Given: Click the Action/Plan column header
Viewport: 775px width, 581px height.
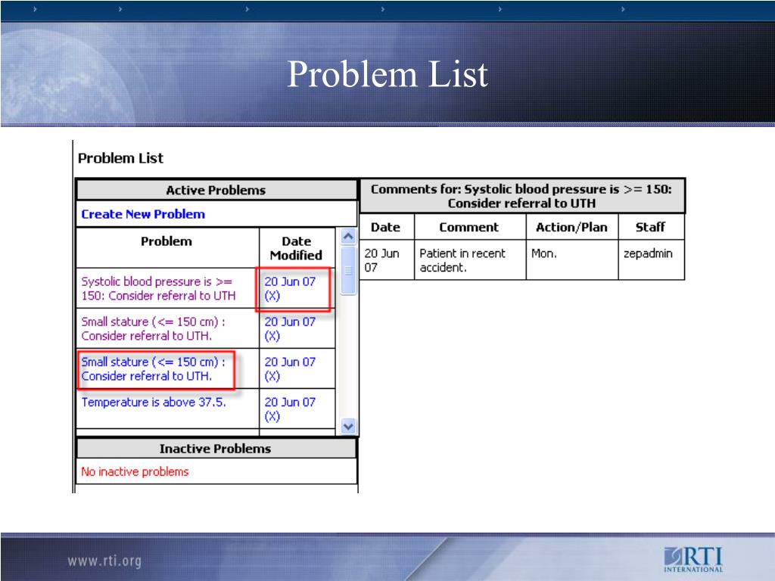Looking at the screenshot, I should pyautogui.click(x=571, y=227).
